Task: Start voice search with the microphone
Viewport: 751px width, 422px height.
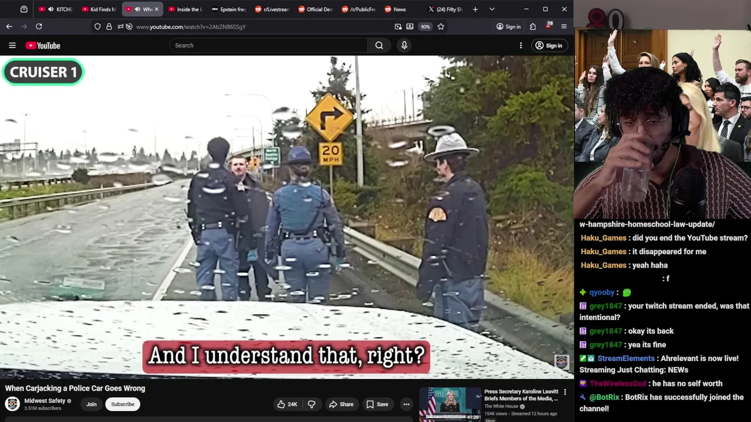Action: (404, 45)
